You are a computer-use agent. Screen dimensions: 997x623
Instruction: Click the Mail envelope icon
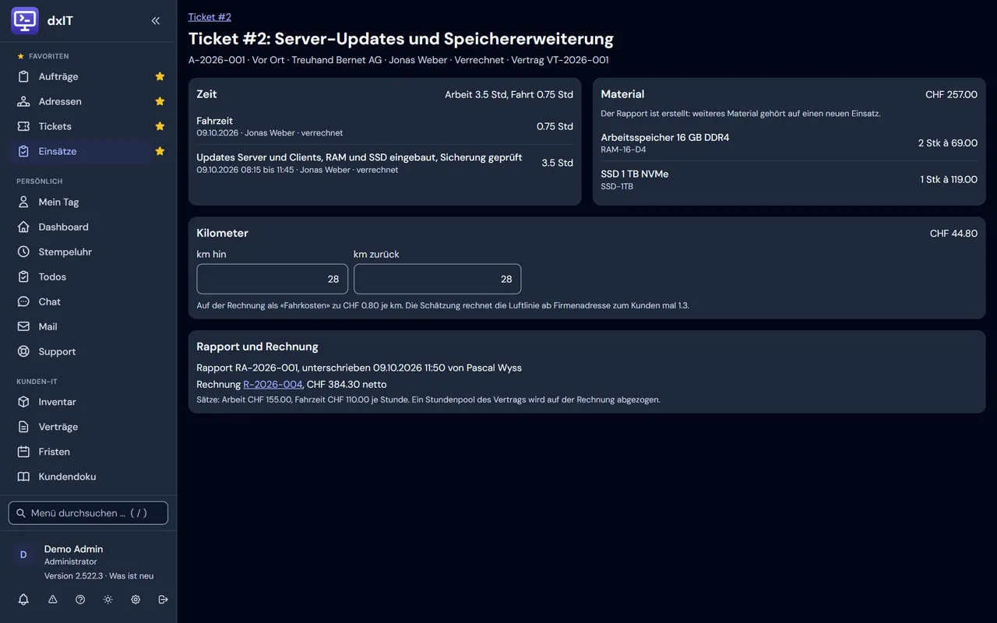[23, 326]
